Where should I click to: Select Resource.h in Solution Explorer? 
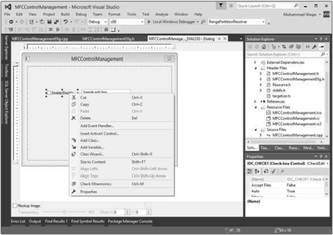pyautogui.click(x=281, y=85)
